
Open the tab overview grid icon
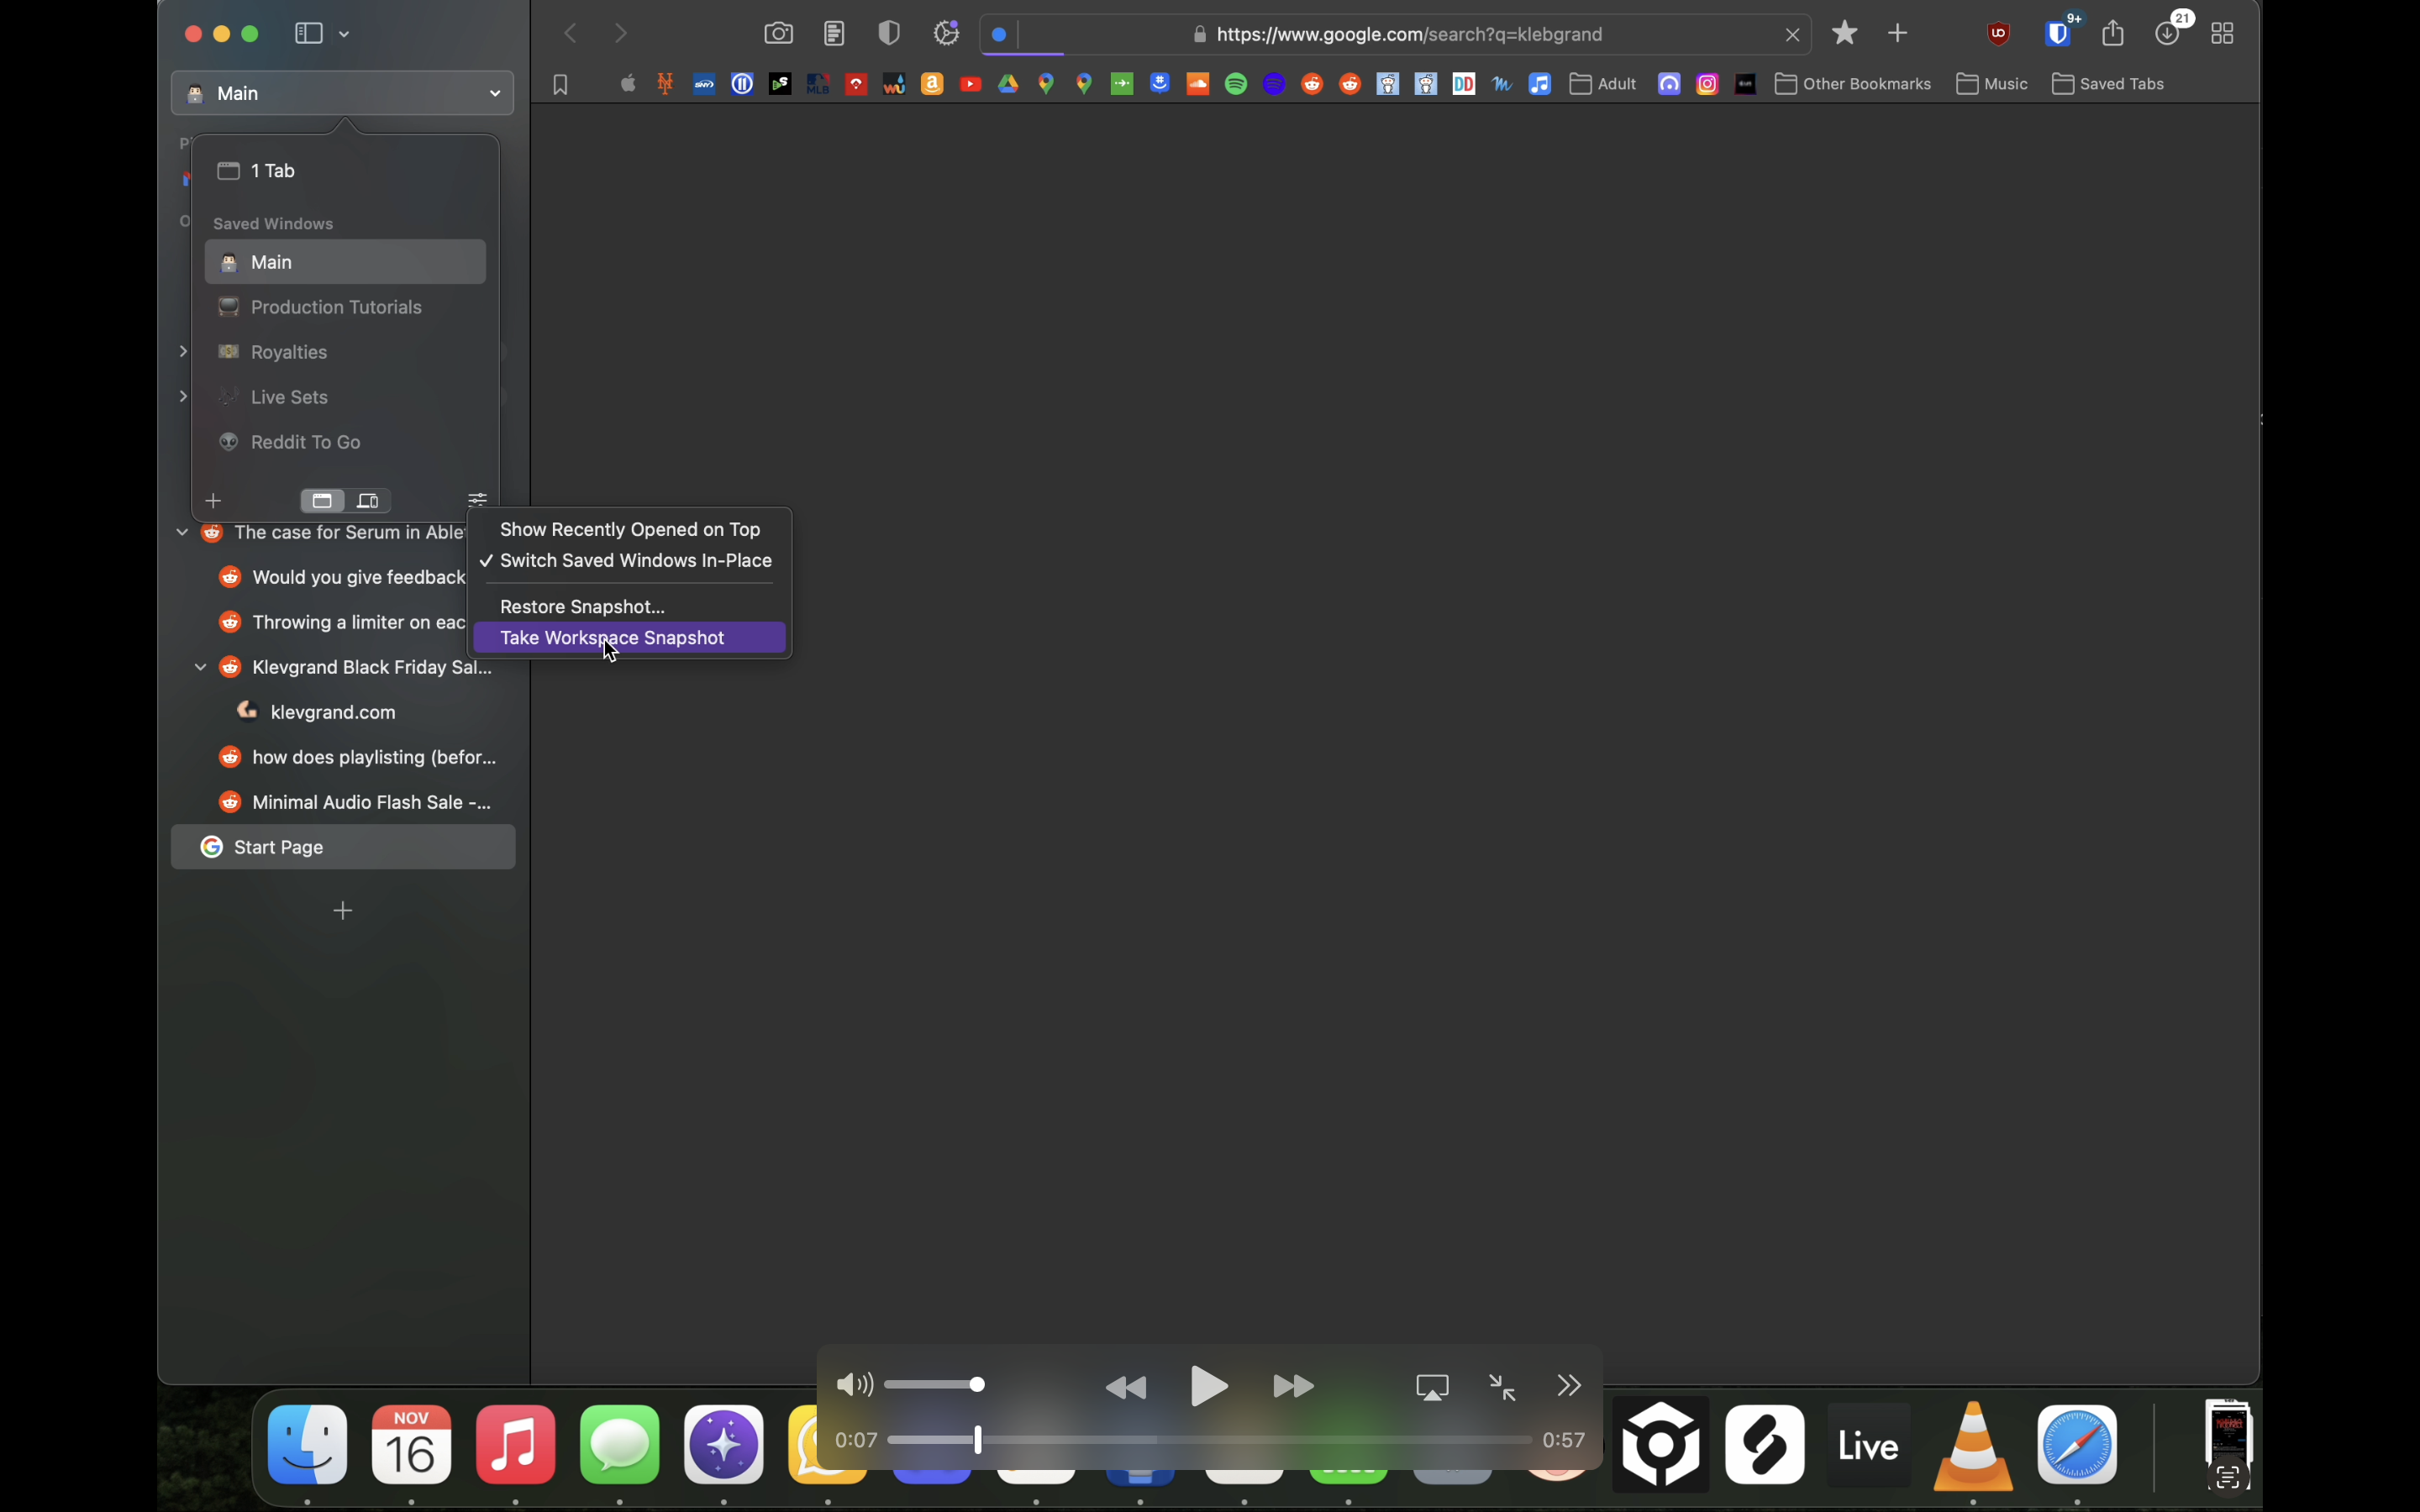(2222, 34)
